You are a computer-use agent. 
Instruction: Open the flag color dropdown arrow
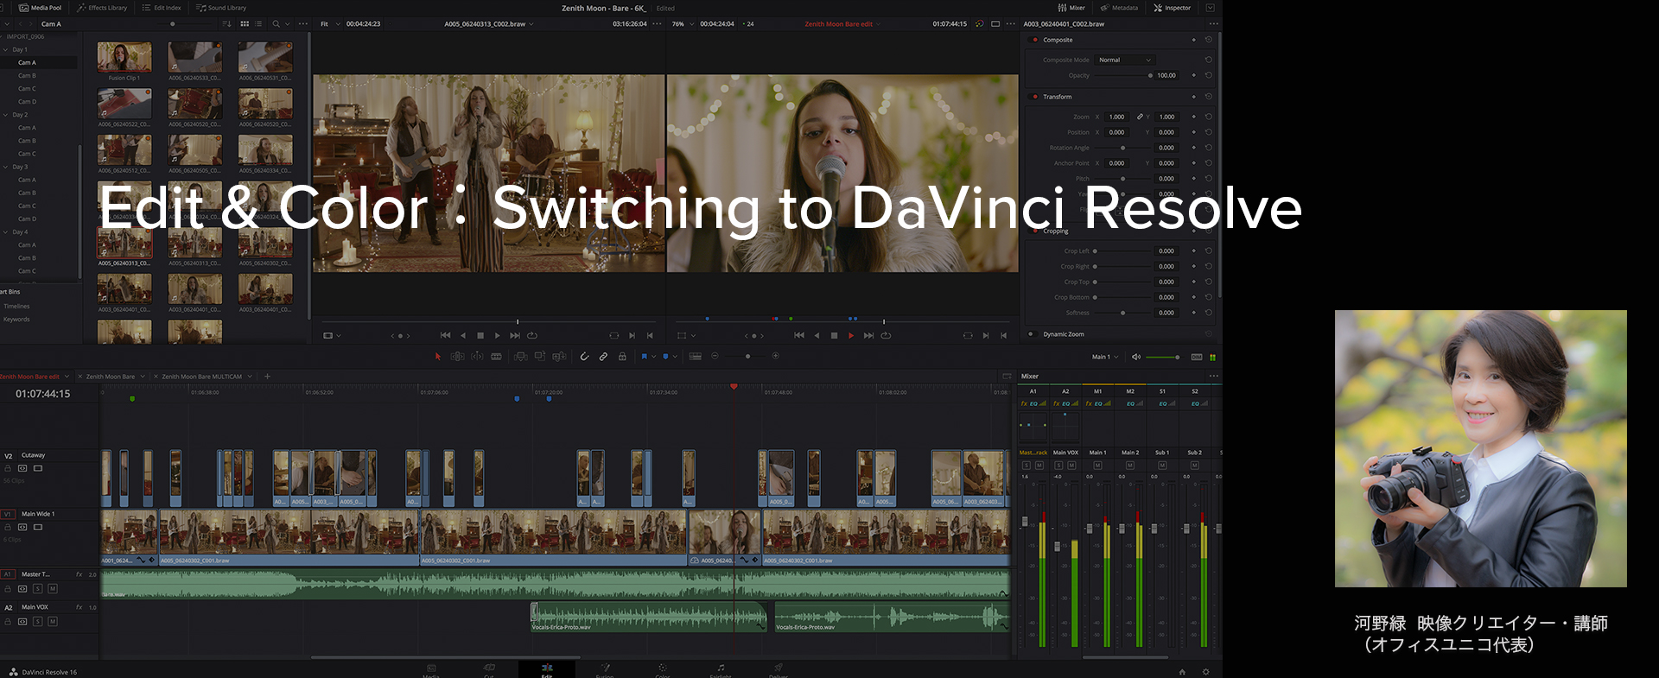[x=653, y=357]
